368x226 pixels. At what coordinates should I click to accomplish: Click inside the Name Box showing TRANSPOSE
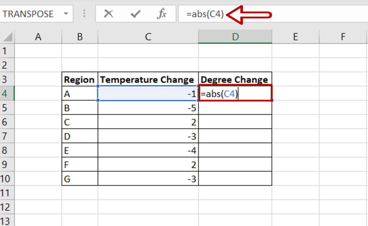tap(31, 14)
